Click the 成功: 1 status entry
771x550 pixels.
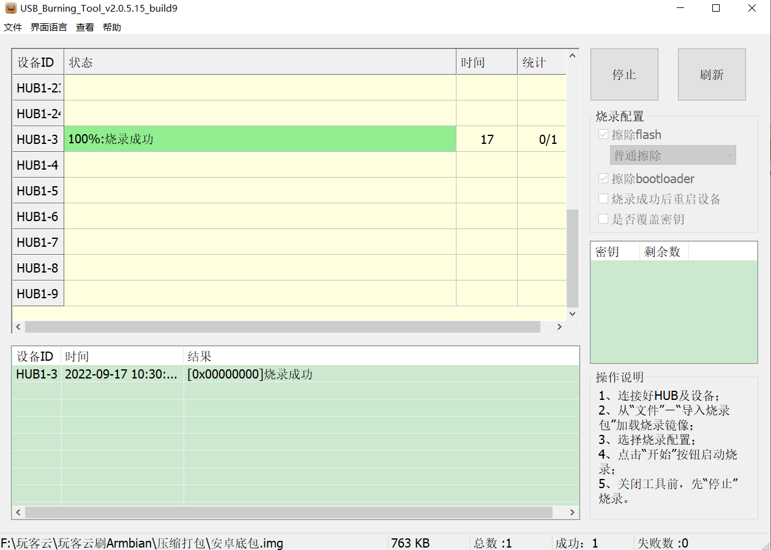(x=576, y=543)
